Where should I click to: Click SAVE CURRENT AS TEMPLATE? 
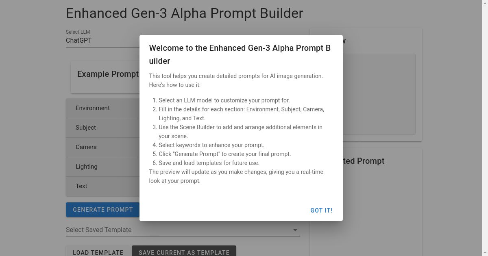[x=184, y=252]
